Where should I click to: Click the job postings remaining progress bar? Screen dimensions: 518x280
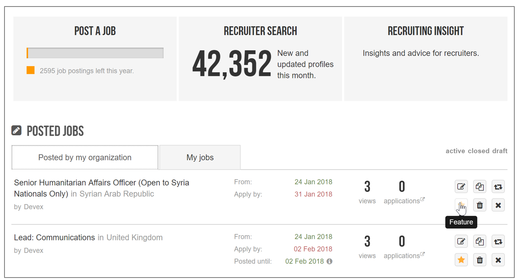coord(95,53)
